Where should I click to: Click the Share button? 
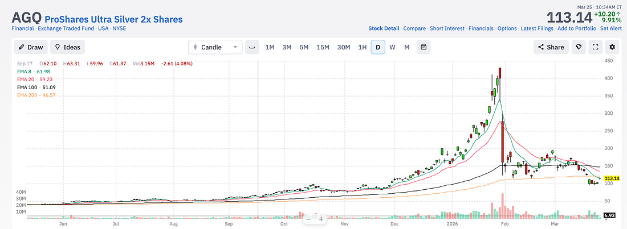[x=551, y=47]
